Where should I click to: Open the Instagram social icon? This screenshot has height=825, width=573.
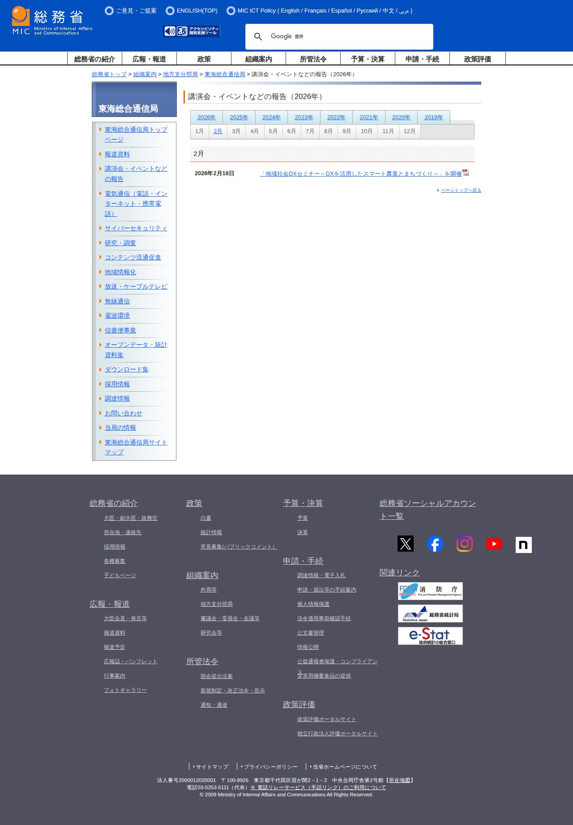465,544
